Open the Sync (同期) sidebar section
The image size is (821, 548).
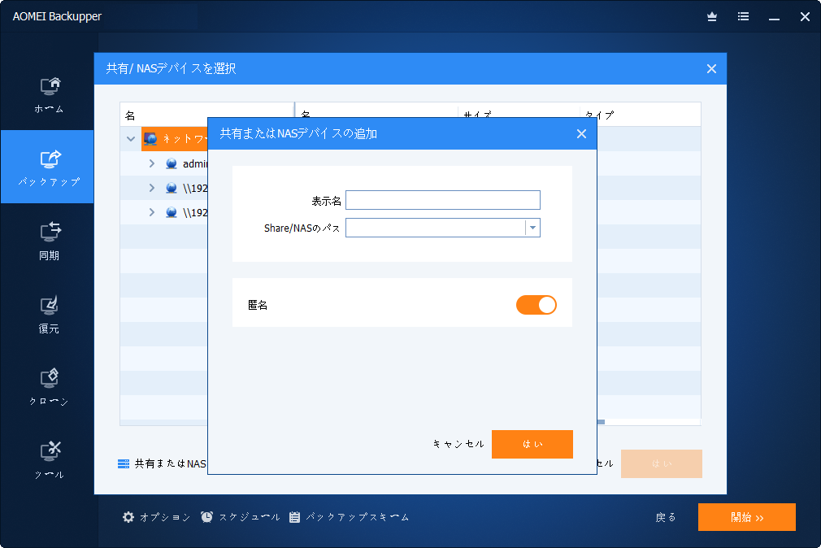coord(49,241)
